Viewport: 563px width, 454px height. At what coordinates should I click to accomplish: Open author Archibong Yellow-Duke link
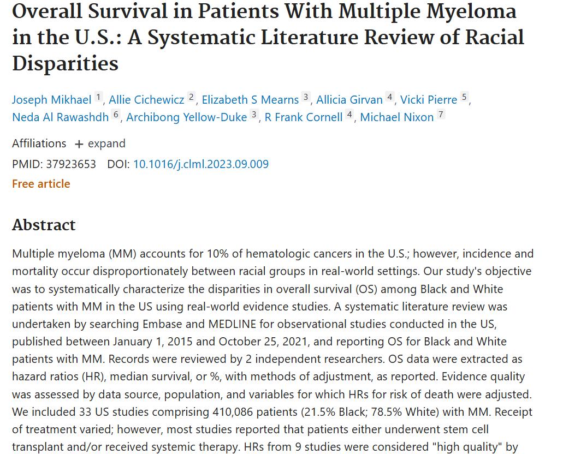point(187,117)
